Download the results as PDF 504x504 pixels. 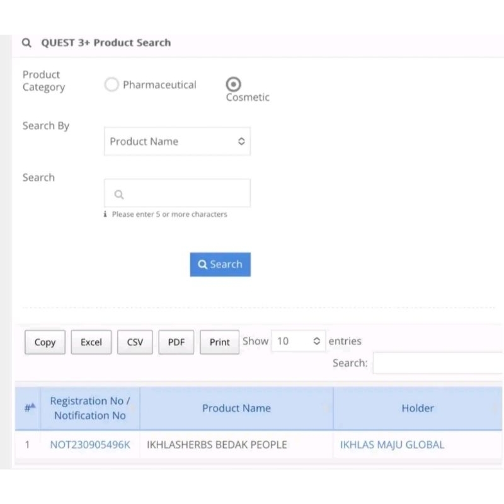coord(176,342)
